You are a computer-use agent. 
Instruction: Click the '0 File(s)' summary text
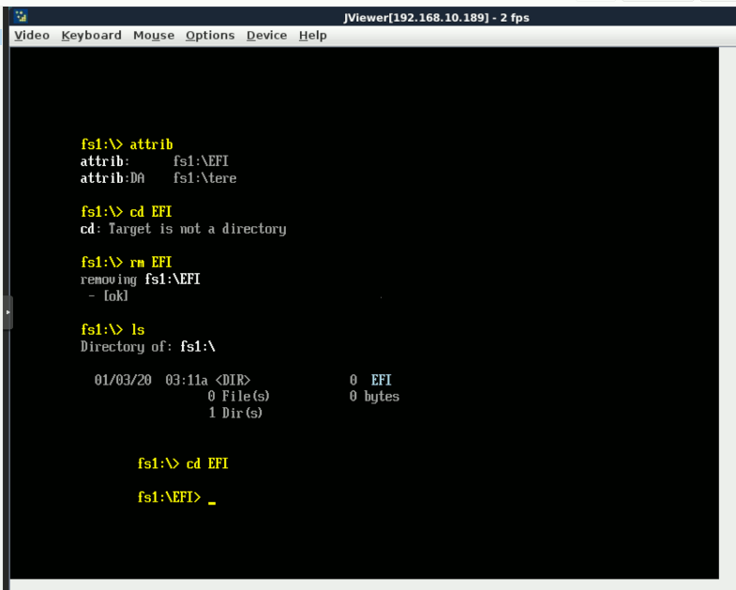coord(239,397)
